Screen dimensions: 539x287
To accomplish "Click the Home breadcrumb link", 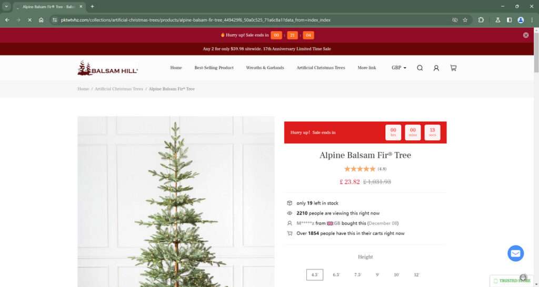I will click(83, 89).
